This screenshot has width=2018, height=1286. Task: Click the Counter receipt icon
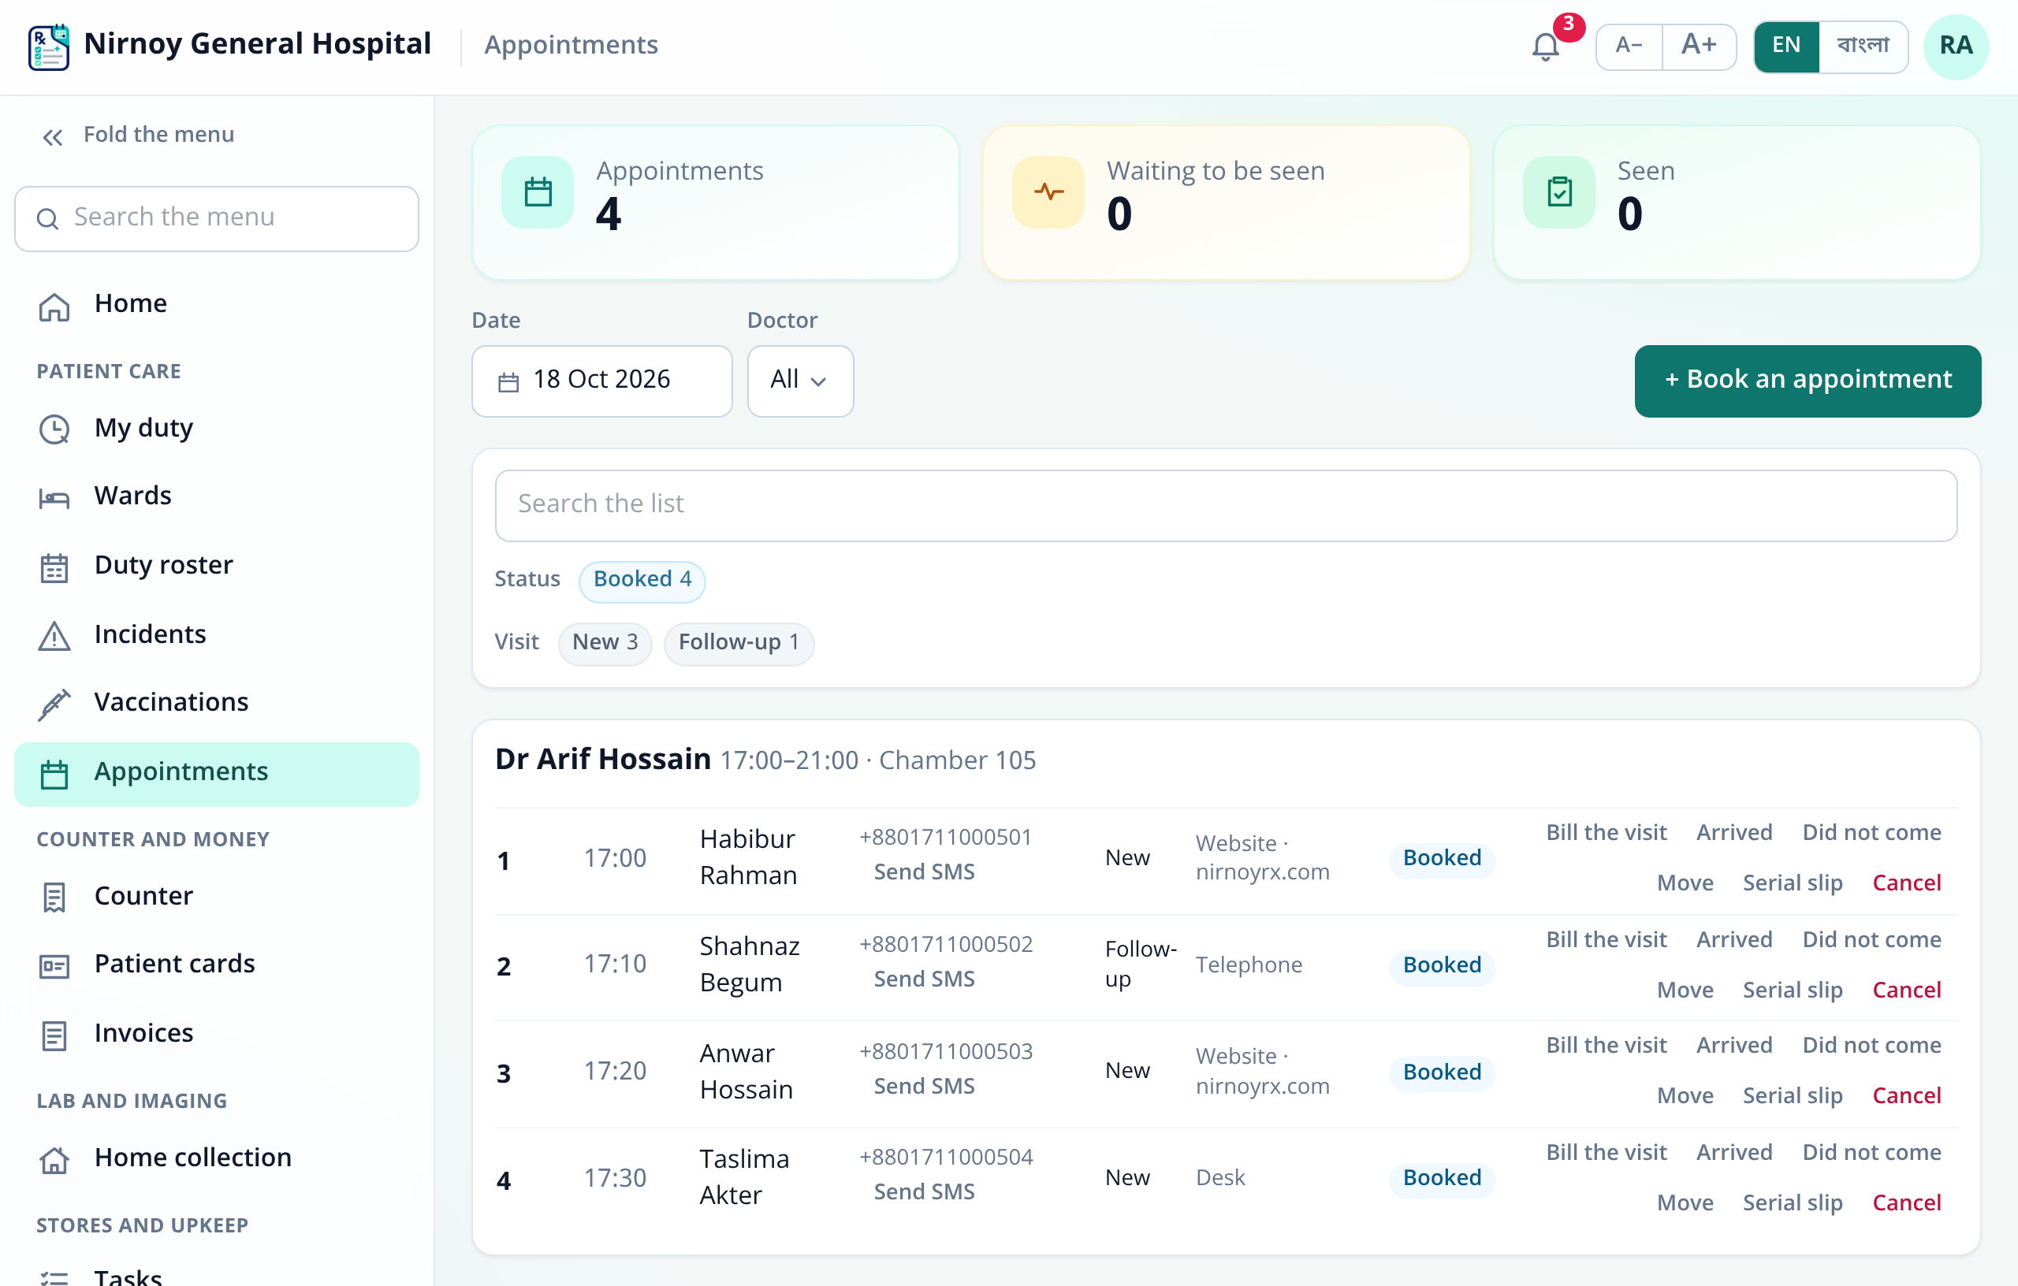pyautogui.click(x=54, y=898)
